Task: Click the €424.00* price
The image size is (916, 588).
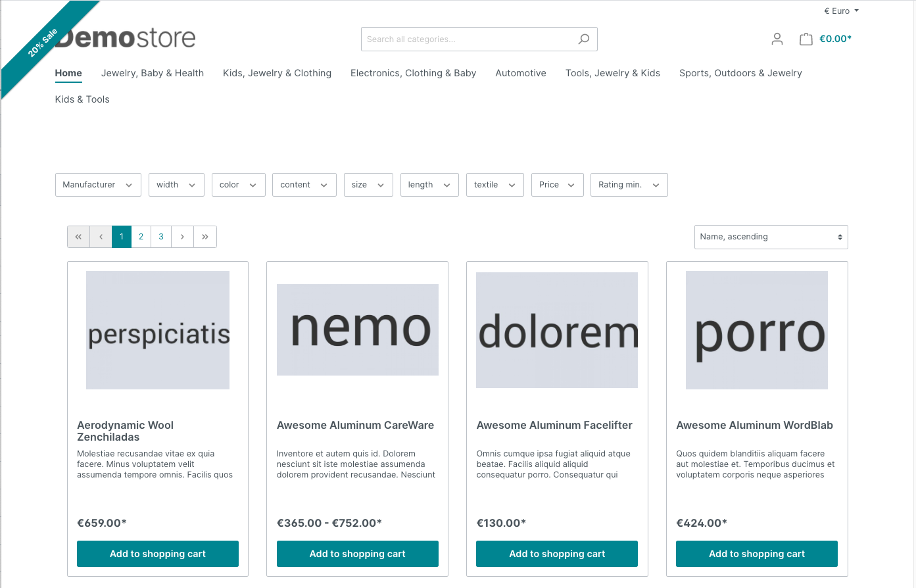Action: tap(702, 523)
